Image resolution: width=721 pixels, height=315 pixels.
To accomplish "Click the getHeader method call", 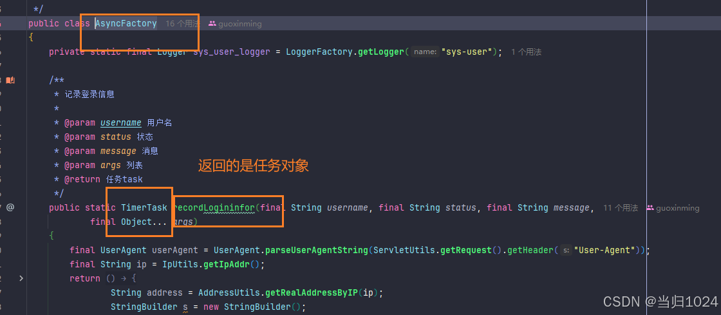I will point(530,250).
